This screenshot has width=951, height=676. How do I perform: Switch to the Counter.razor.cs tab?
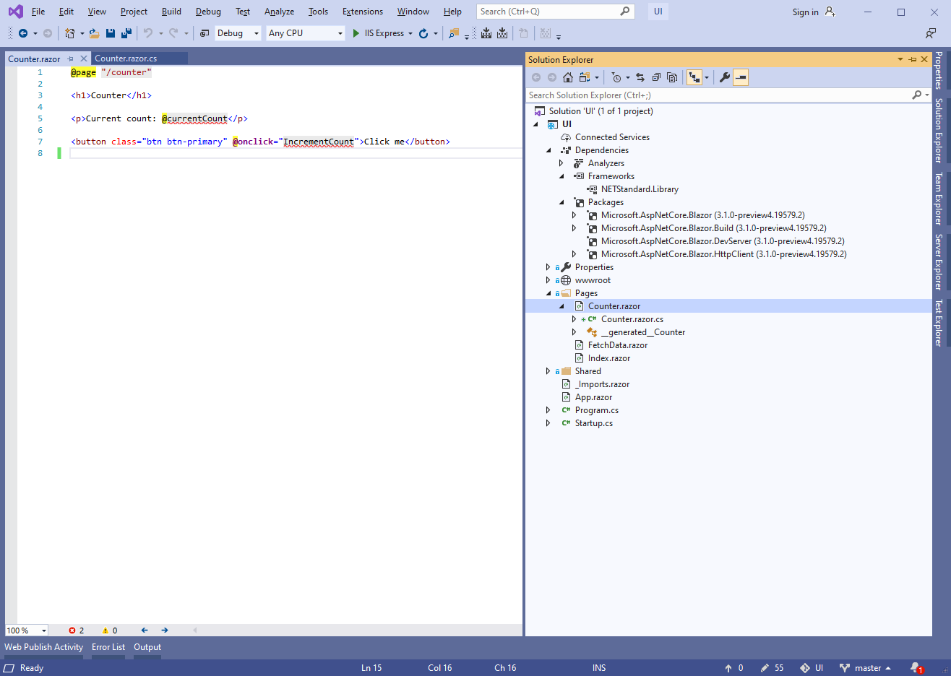pyautogui.click(x=139, y=58)
